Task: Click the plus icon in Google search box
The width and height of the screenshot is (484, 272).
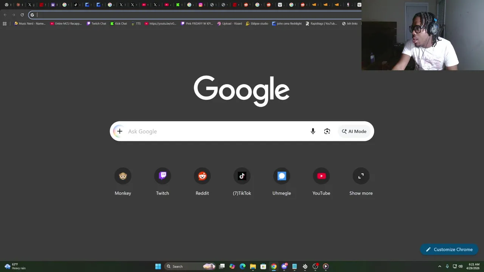Action: 119,131
